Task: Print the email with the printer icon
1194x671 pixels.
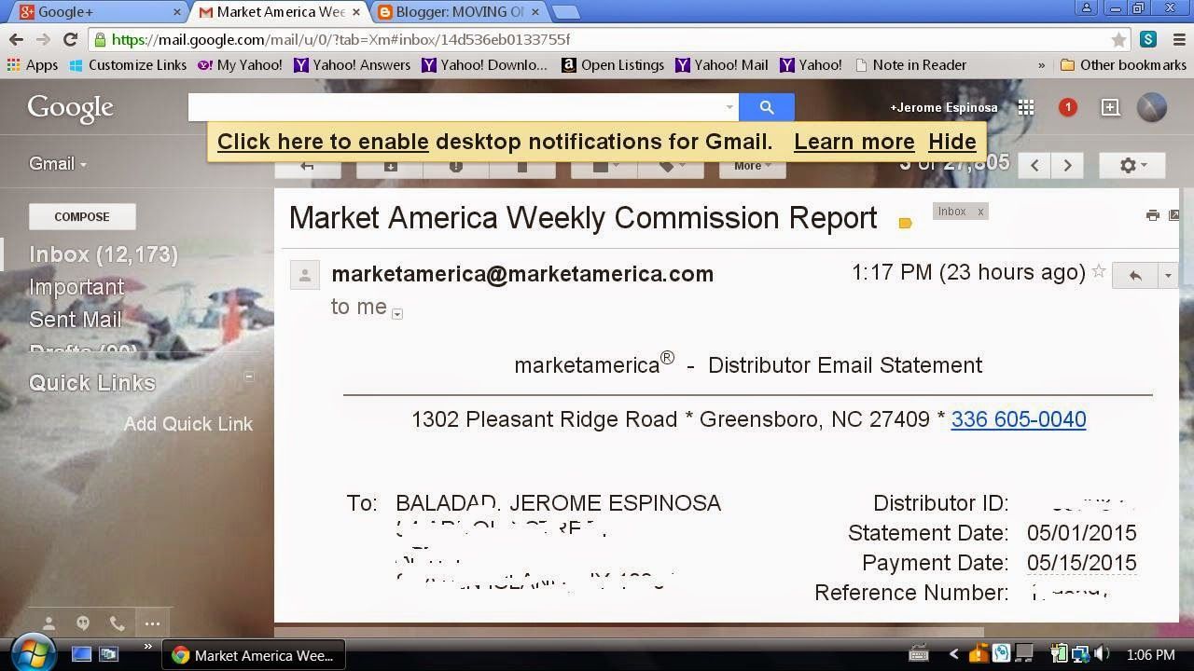Action: (x=1153, y=215)
